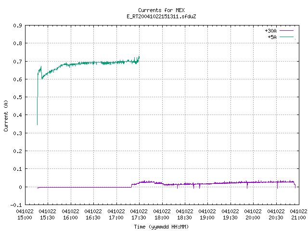Click the -0.1 y-axis tick label

click(x=16, y=205)
